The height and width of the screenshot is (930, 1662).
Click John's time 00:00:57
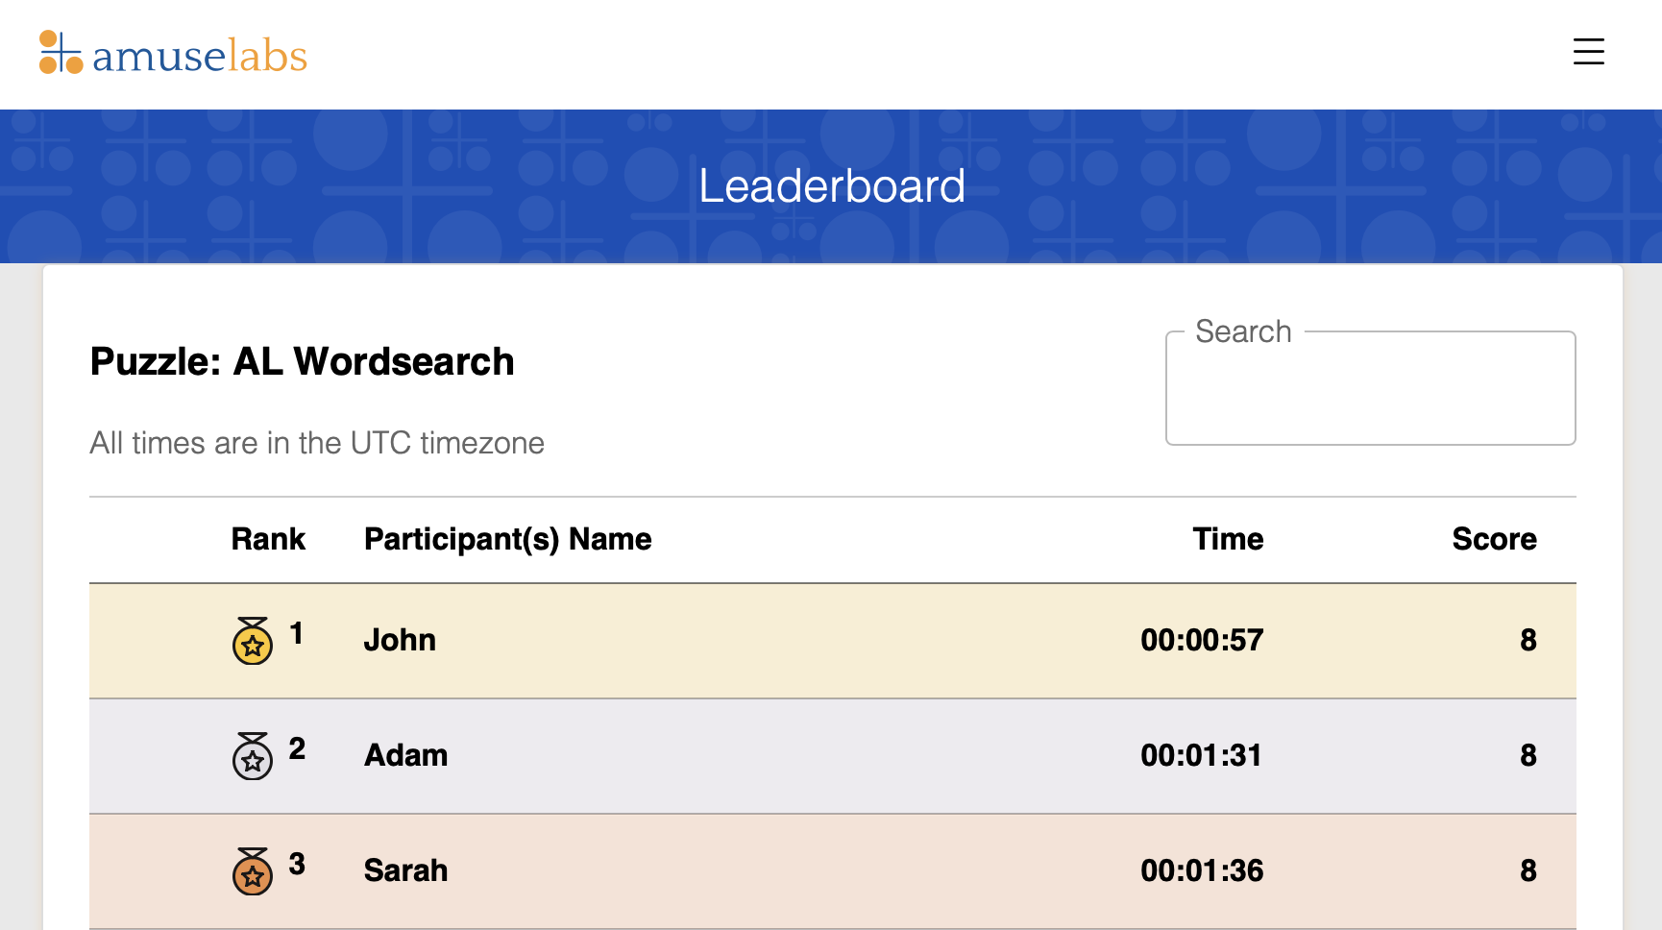point(1202,640)
